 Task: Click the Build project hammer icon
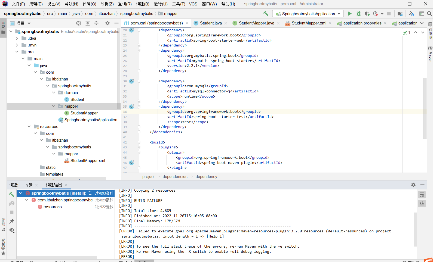coord(266,14)
